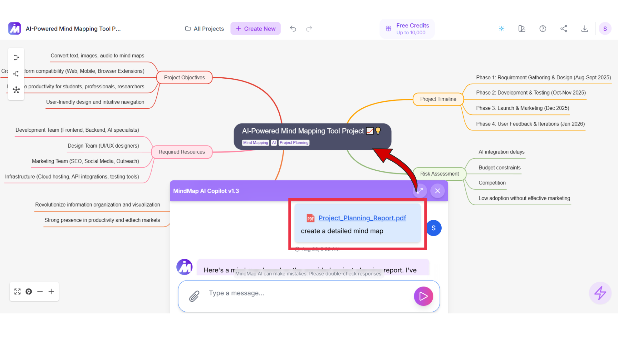
Task: Expand the Copilot chat panel
Action: [420, 191]
